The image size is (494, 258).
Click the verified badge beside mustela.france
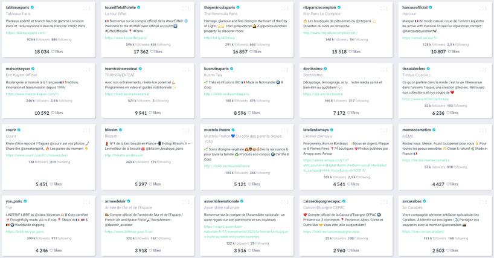click(x=233, y=130)
